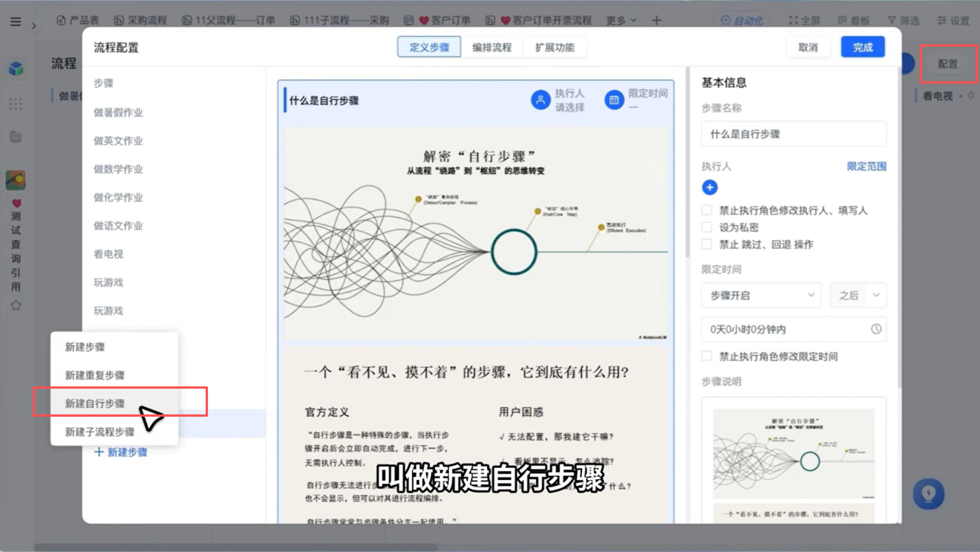Click the 取消 cancel button

[808, 47]
